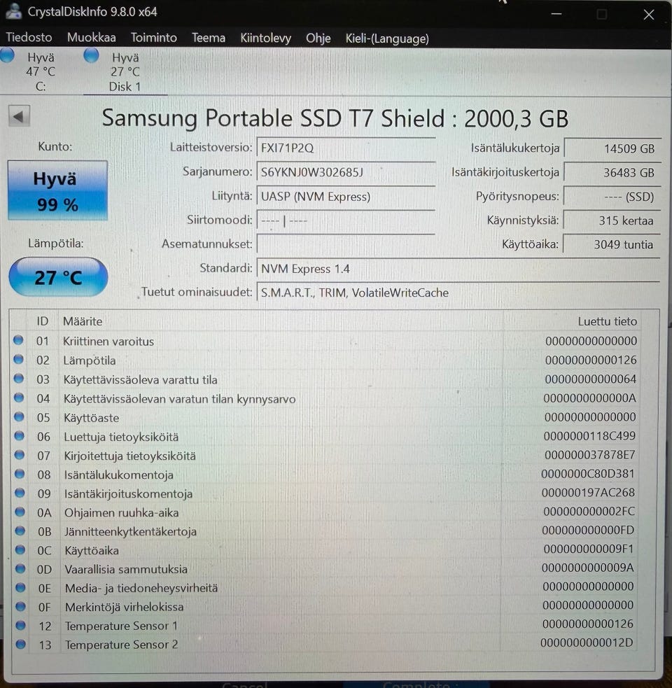The image size is (672, 688).
Task: Click status dot for Media- ja tiedoneheysvirheitä
Action: [x=20, y=587]
